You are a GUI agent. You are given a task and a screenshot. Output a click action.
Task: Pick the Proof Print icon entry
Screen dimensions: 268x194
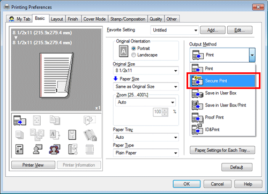tap(222, 117)
